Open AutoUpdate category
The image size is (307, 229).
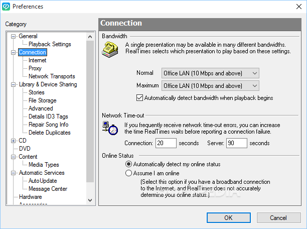pos(43,181)
